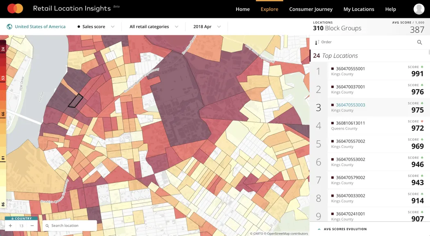Click the United States of America link
Viewport: 430px width, 236px height.
tap(40, 27)
